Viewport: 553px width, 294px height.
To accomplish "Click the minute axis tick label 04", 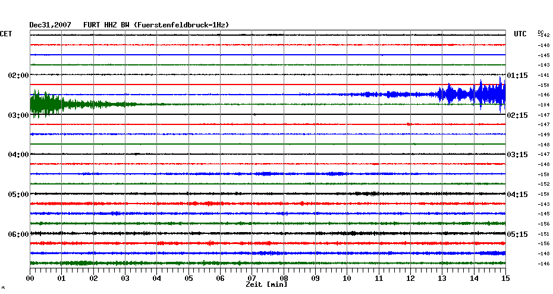I will [x=157, y=279].
